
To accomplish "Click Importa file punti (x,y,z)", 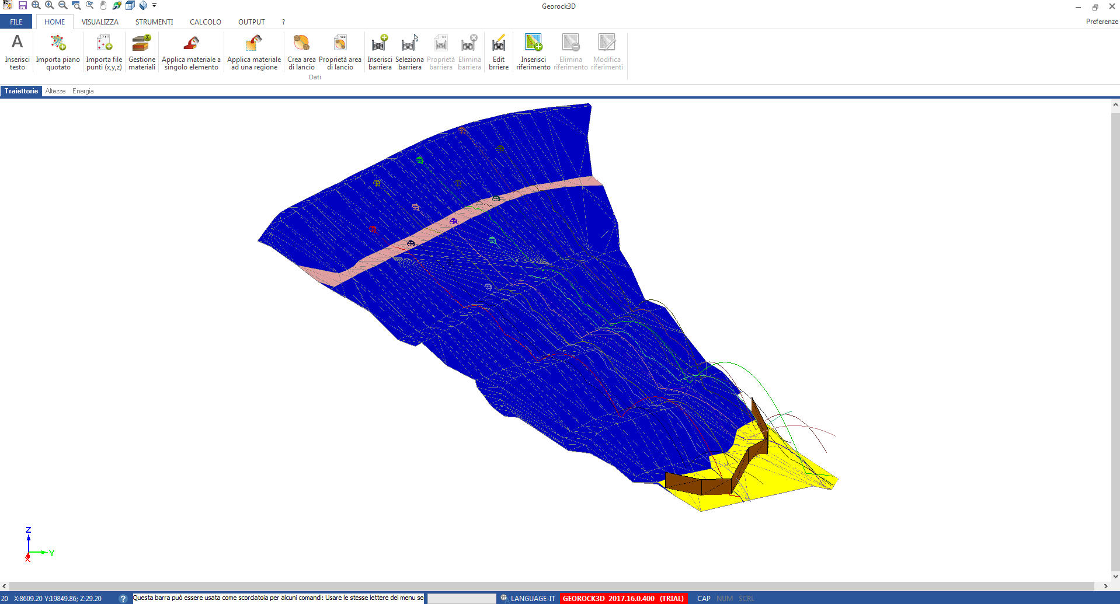I will pos(104,52).
